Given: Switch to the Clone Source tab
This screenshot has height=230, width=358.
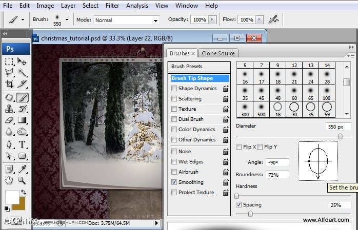Looking at the screenshot, I should coord(218,53).
